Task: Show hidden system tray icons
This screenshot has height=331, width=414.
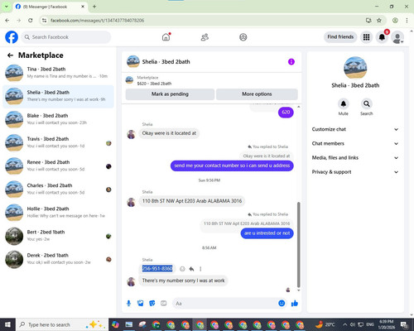Action: point(345,324)
